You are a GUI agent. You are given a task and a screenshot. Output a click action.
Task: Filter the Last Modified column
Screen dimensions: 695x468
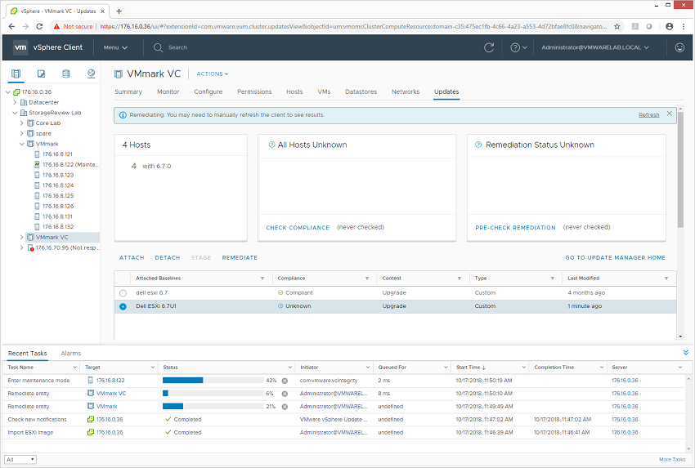(x=666, y=279)
